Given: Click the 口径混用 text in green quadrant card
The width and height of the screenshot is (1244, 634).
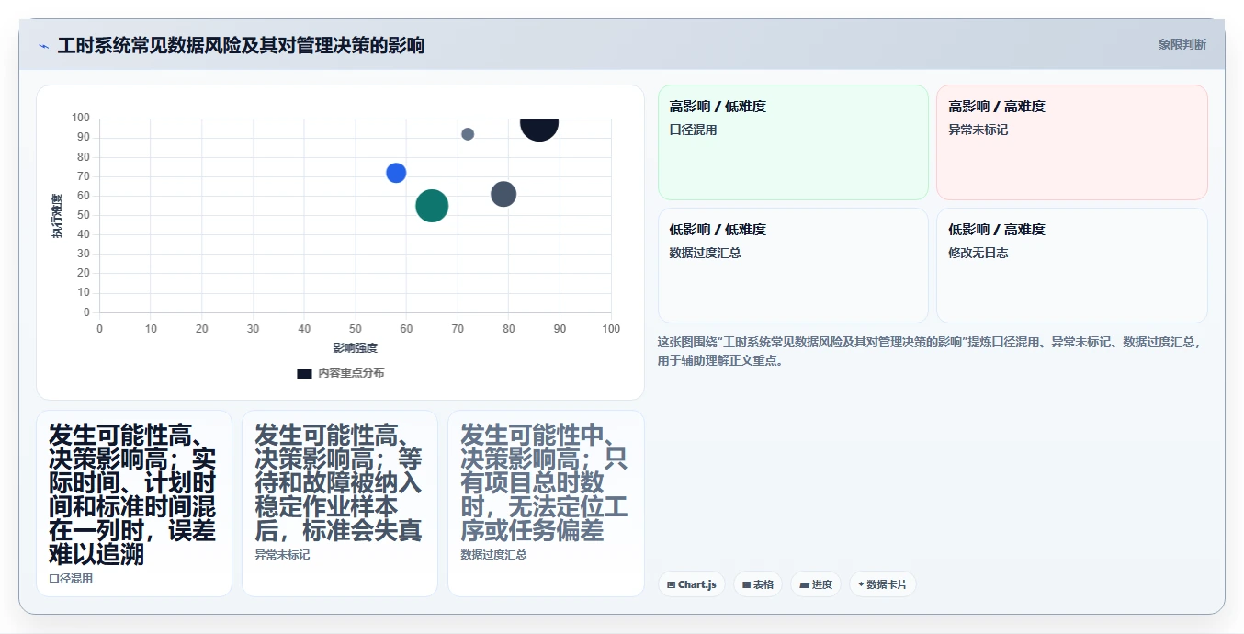Looking at the screenshot, I should pyautogui.click(x=693, y=130).
